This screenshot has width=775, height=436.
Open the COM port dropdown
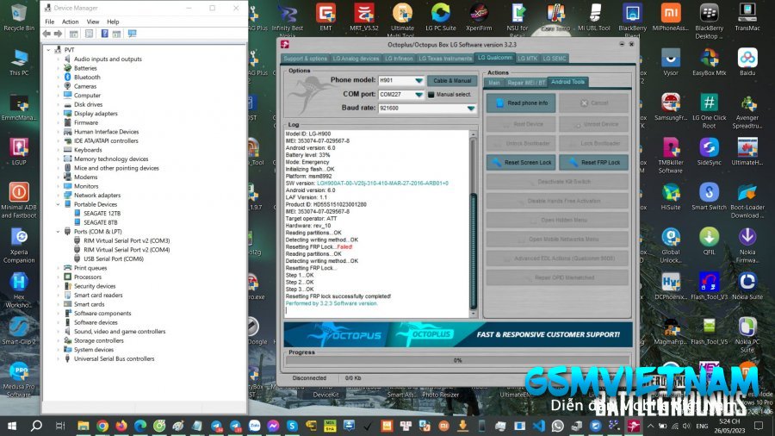[x=418, y=95]
